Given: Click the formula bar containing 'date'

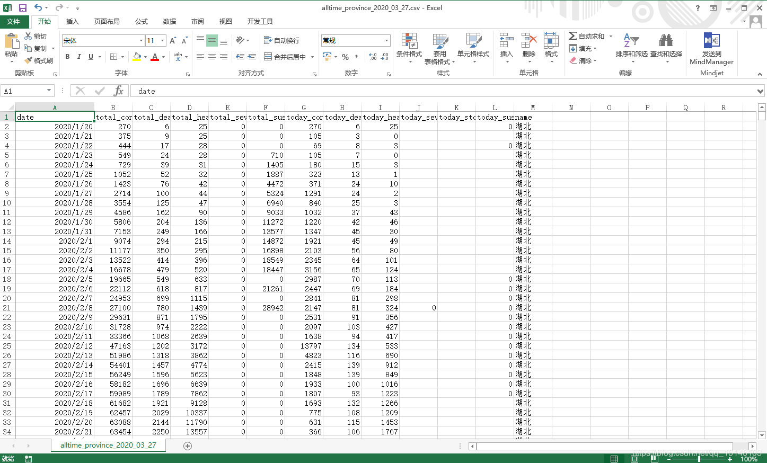Looking at the screenshot, I should click(x=443, y=91).
